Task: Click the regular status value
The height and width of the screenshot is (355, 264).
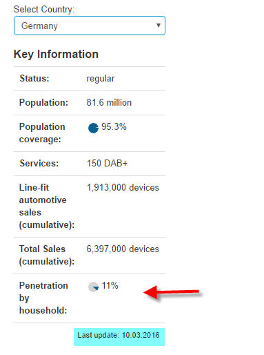Action: pos(101,79)
